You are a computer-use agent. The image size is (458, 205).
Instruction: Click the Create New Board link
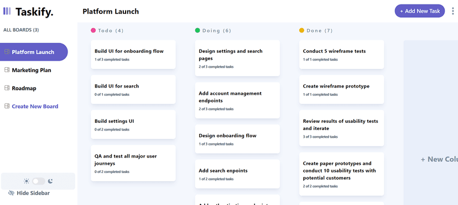click(x=35, y=106)
